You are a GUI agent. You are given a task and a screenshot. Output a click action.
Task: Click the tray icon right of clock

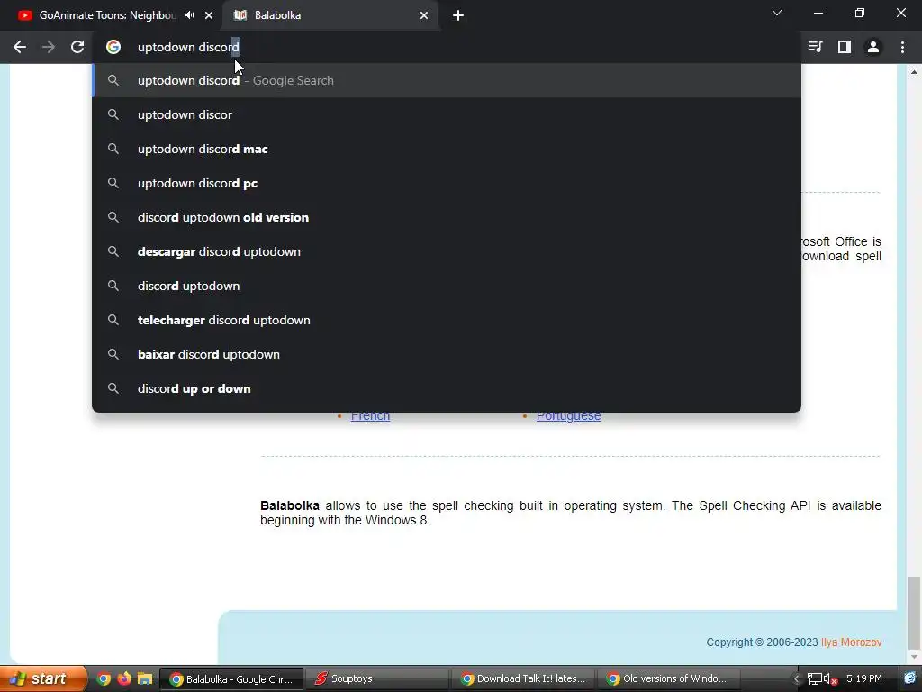click(909, 678)
